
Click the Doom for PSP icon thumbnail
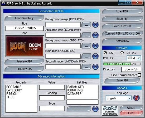(25, 46)
